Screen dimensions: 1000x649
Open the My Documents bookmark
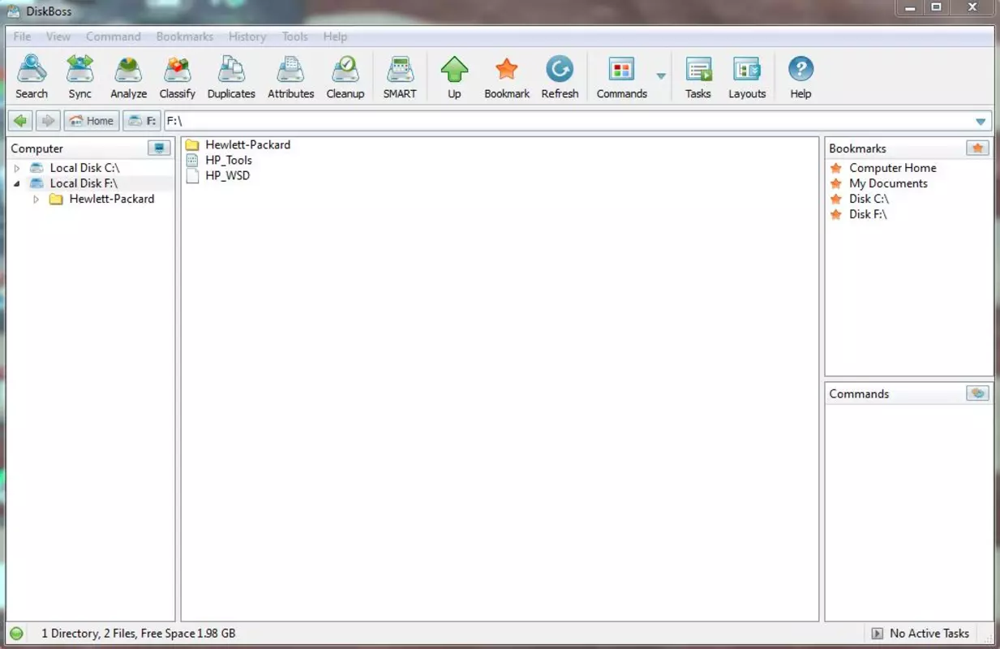click(x=888, y=183)
